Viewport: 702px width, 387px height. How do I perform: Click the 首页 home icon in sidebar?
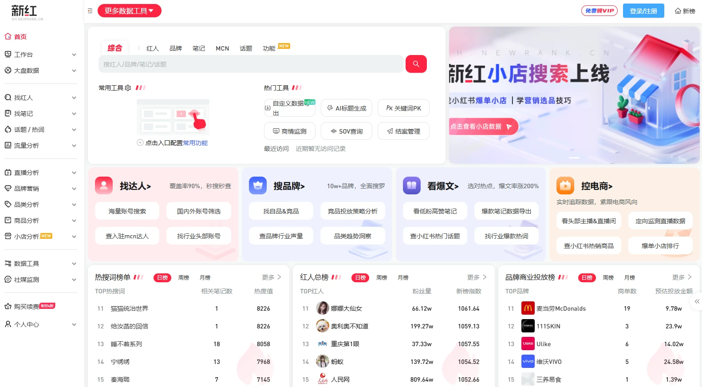coord(8,36)
